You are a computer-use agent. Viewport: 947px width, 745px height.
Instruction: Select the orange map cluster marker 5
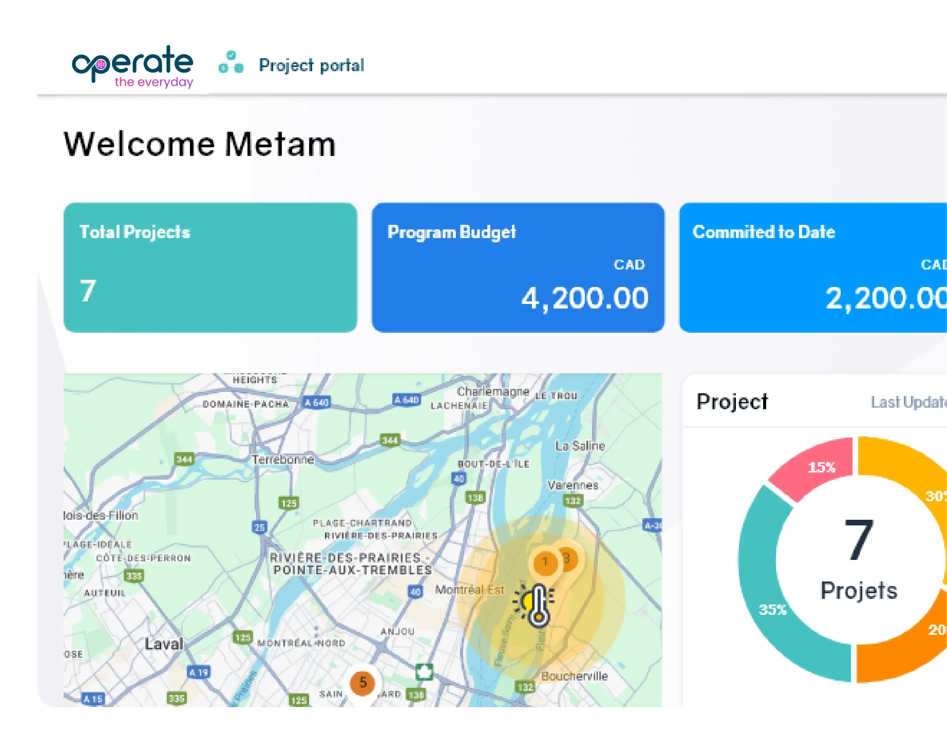(363, 683)
